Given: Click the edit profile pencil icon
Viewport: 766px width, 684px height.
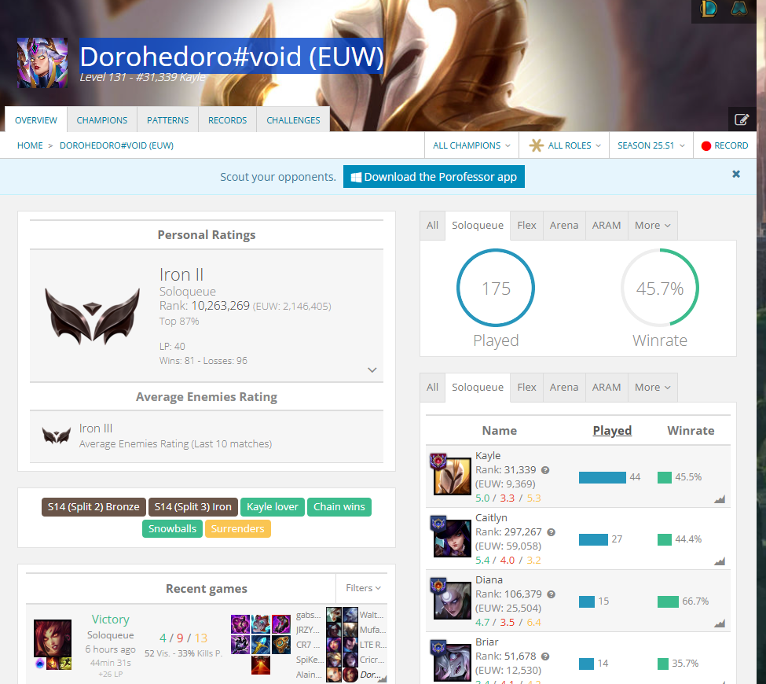Looking at the screenshot, I should (742, 120).
